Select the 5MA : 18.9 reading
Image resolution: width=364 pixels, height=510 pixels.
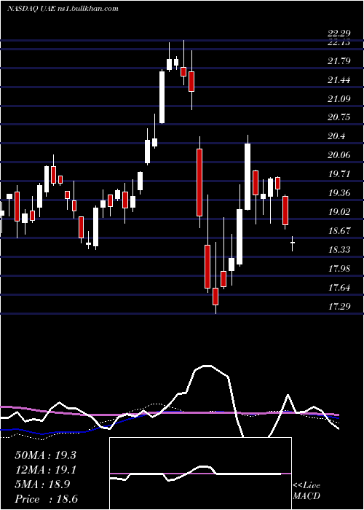42,484
